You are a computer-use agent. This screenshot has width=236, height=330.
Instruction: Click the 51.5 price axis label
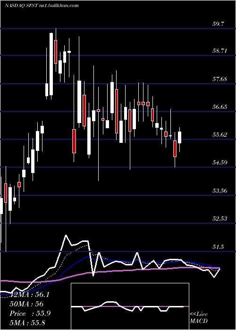tap(218, 247)
